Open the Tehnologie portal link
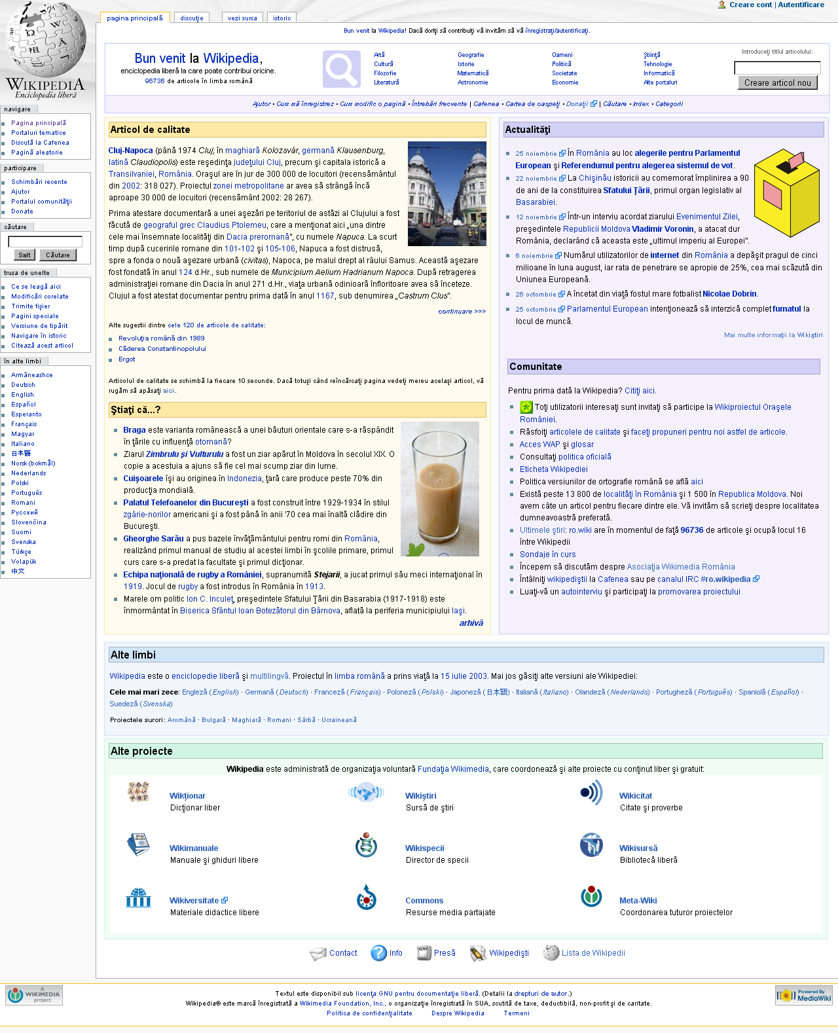The image size is (838, 1033). pos(657,64)
